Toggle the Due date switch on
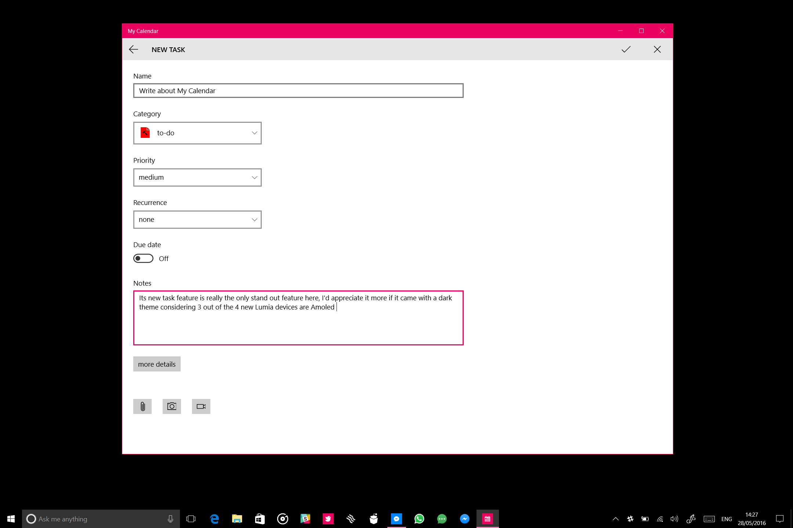This screenshot has height=528, width=793. 143,258
